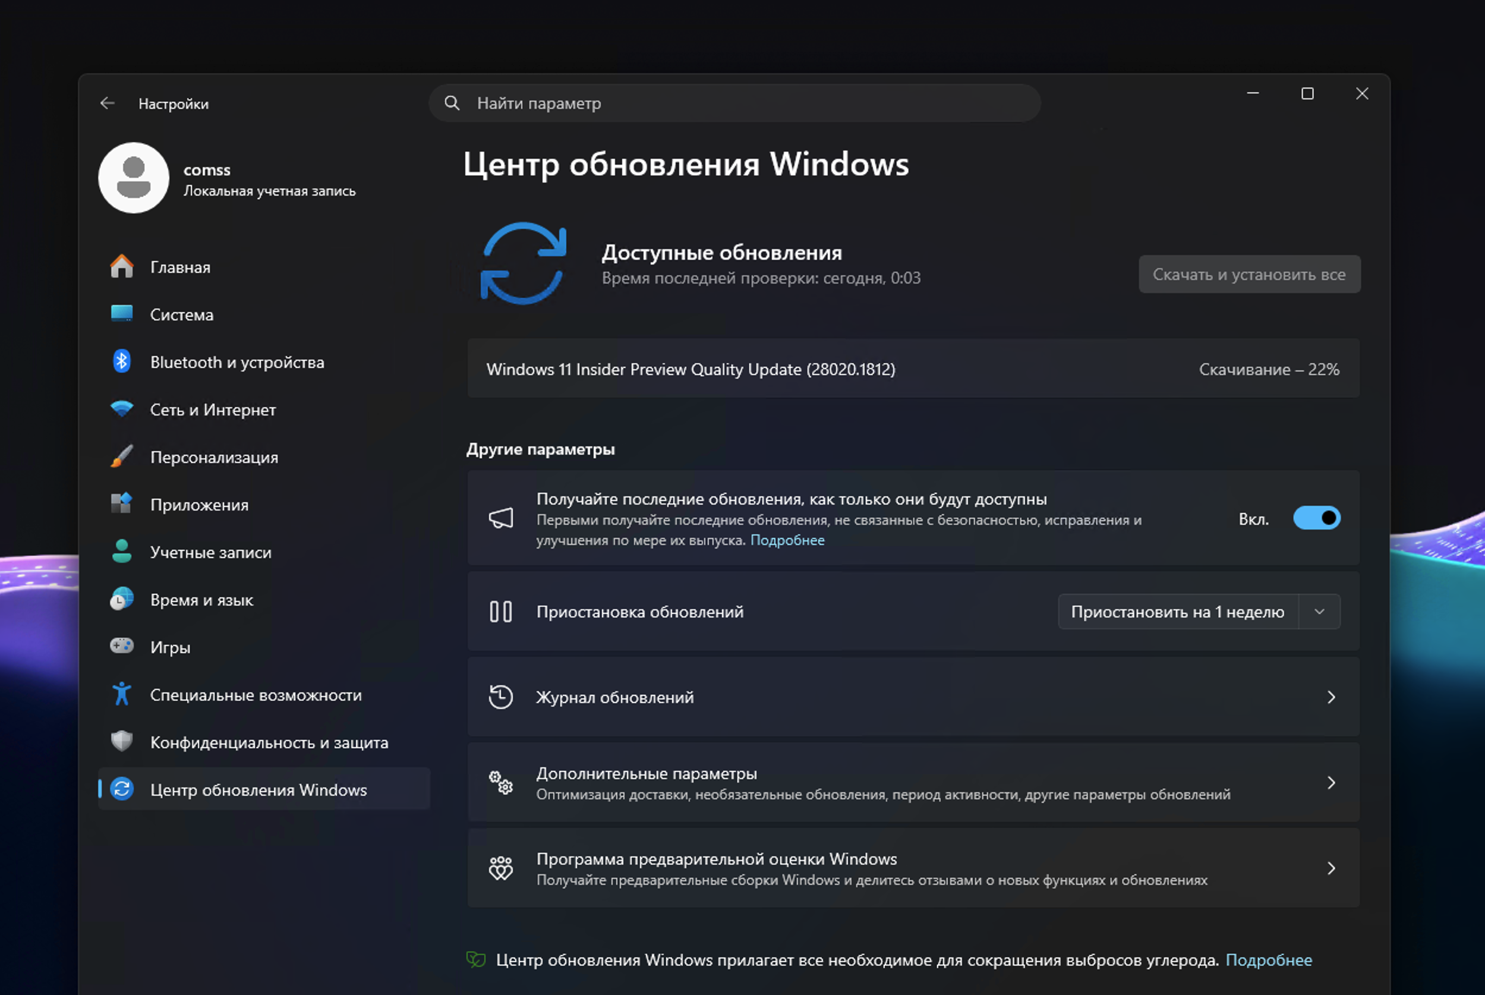Click the pause updates icon

tap(501, 611)
